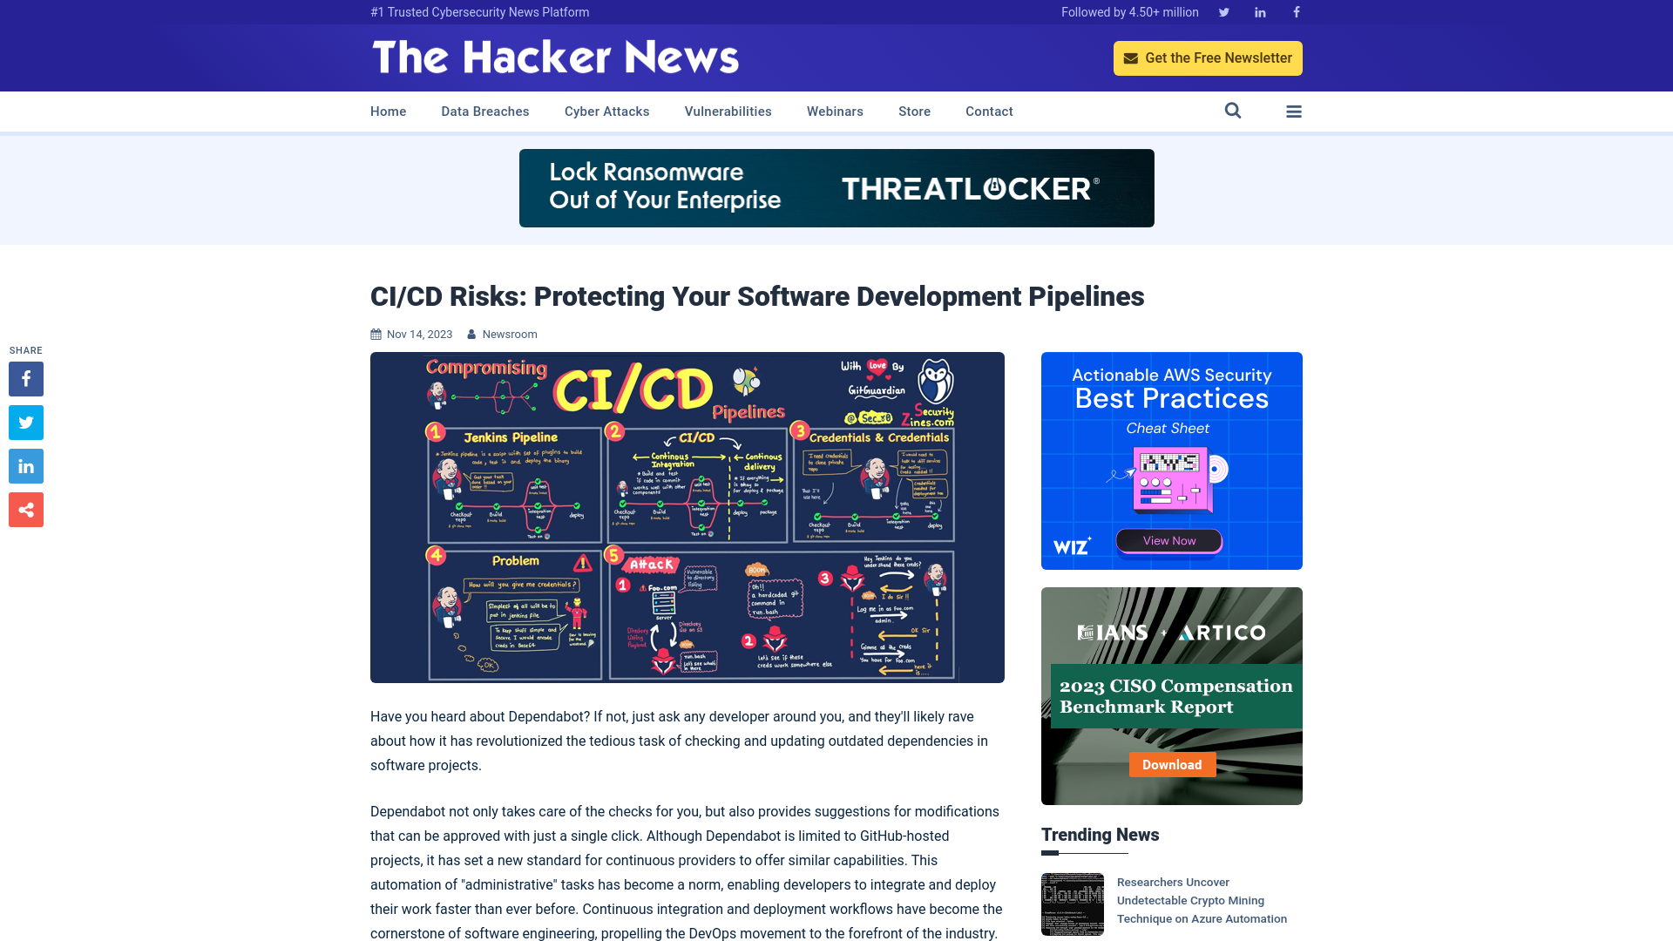Click the Twitter share icon
Viewport: 1673px width, 941px height.
pyautogui.click(x=25, y=422)
